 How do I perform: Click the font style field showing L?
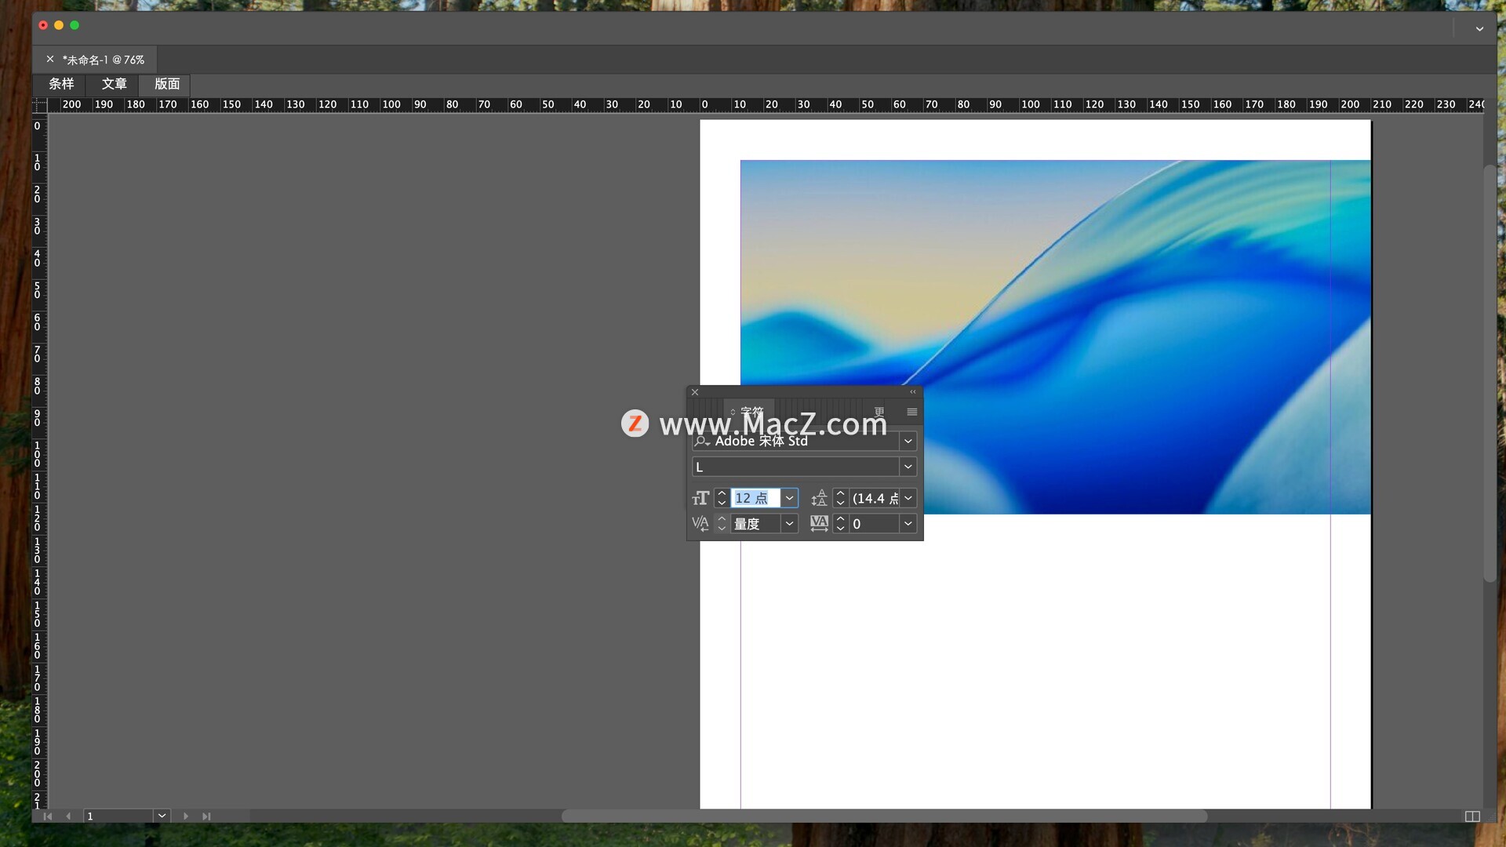click(795, 467)
